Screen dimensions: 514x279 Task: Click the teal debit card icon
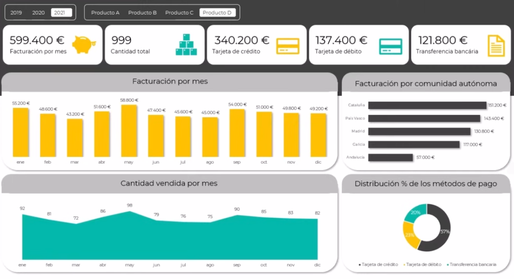click(x=391, y=46)
